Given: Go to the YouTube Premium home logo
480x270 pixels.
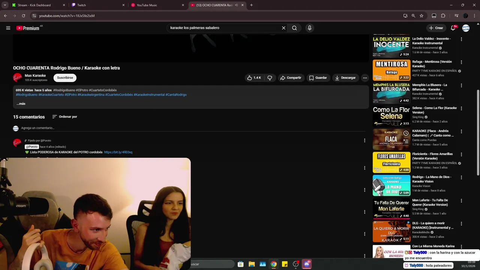Looking at the screenshot, I should [28, 28].
